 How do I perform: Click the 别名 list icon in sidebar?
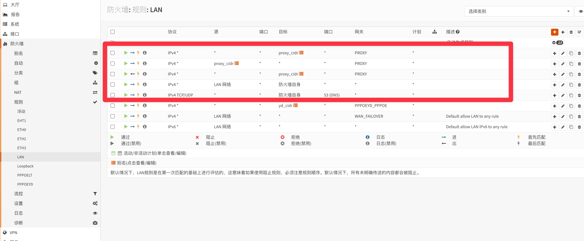[95, 53]
